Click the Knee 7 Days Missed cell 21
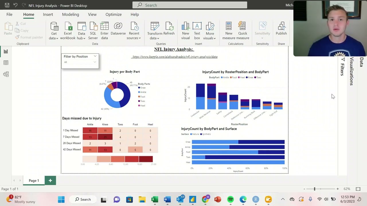Screen dimensions: 367x206 [x=105, y=137]
